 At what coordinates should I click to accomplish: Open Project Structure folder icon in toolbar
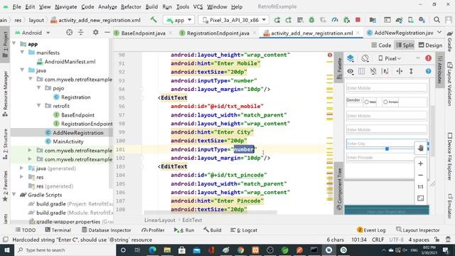(x=373, y=20)
